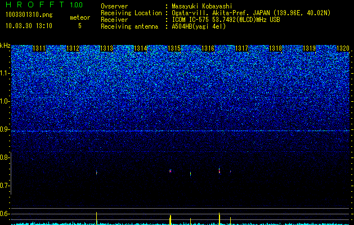Click the 0.9 kHz axis label
354x225 pixels.
(5, 129)
